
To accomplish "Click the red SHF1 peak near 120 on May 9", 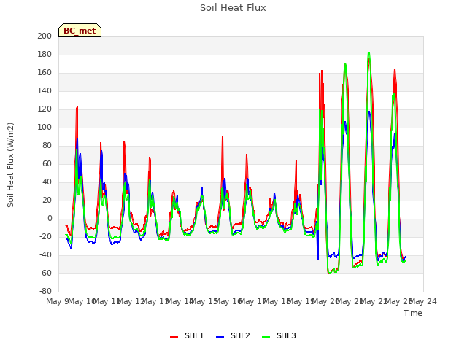I will pyautogui.click(x=77, y=107).
